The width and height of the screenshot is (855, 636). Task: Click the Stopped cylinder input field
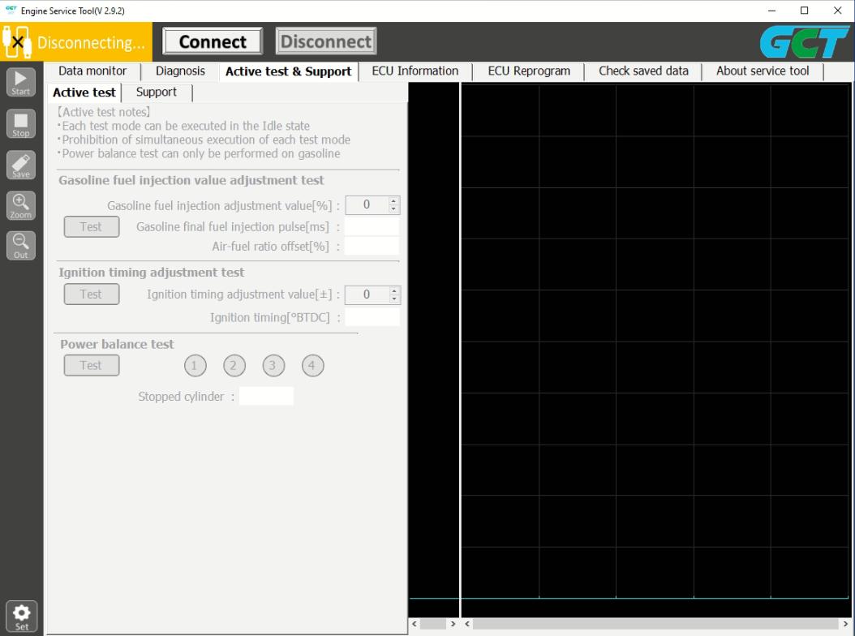pyautogui.click(x=267, y=396)
